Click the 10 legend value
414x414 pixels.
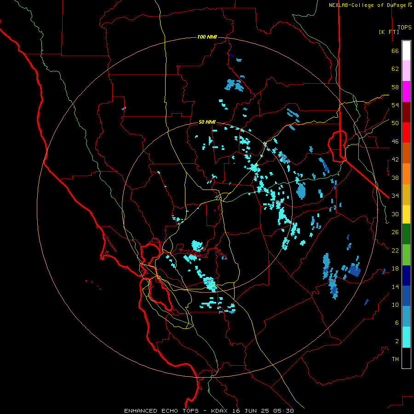point(395,305)
